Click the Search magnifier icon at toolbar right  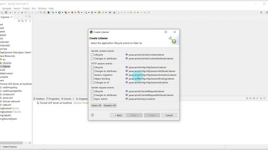coord(261,12)
